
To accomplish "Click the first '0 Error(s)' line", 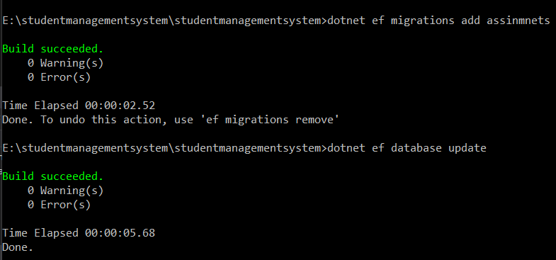I will point(59,77).
